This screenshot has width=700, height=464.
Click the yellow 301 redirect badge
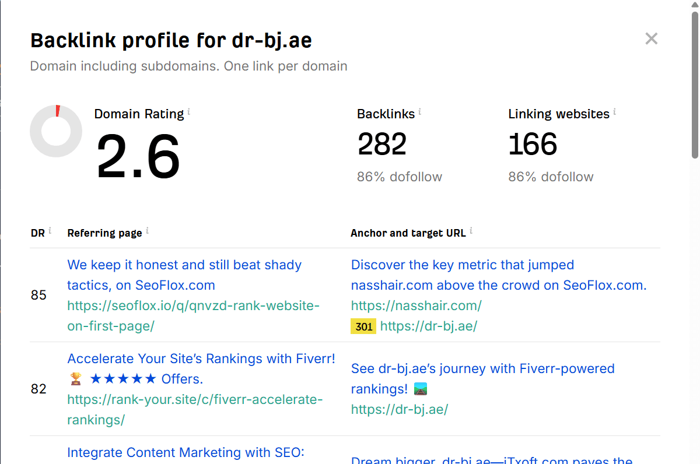363,326
